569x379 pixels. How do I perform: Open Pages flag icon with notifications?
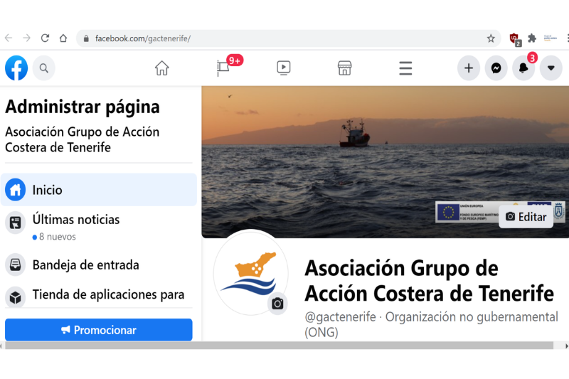(x=223, y=68)
